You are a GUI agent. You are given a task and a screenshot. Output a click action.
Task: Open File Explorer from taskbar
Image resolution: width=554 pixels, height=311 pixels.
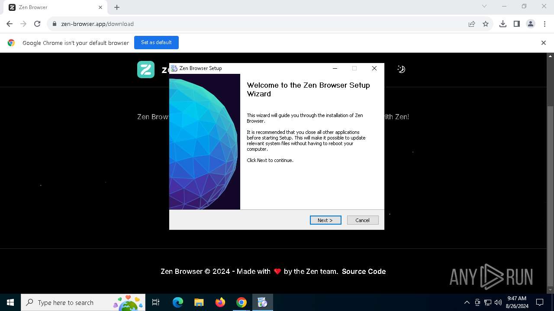tap(199, 302)
